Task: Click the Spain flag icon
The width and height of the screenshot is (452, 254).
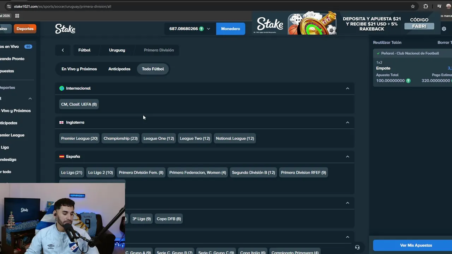Action: (61, 156)
